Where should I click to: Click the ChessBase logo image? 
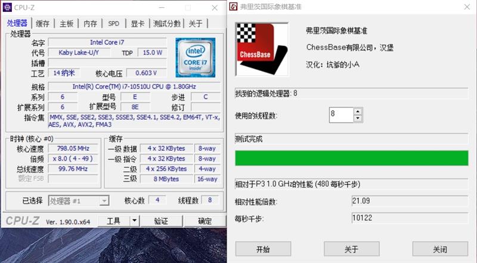262,49
